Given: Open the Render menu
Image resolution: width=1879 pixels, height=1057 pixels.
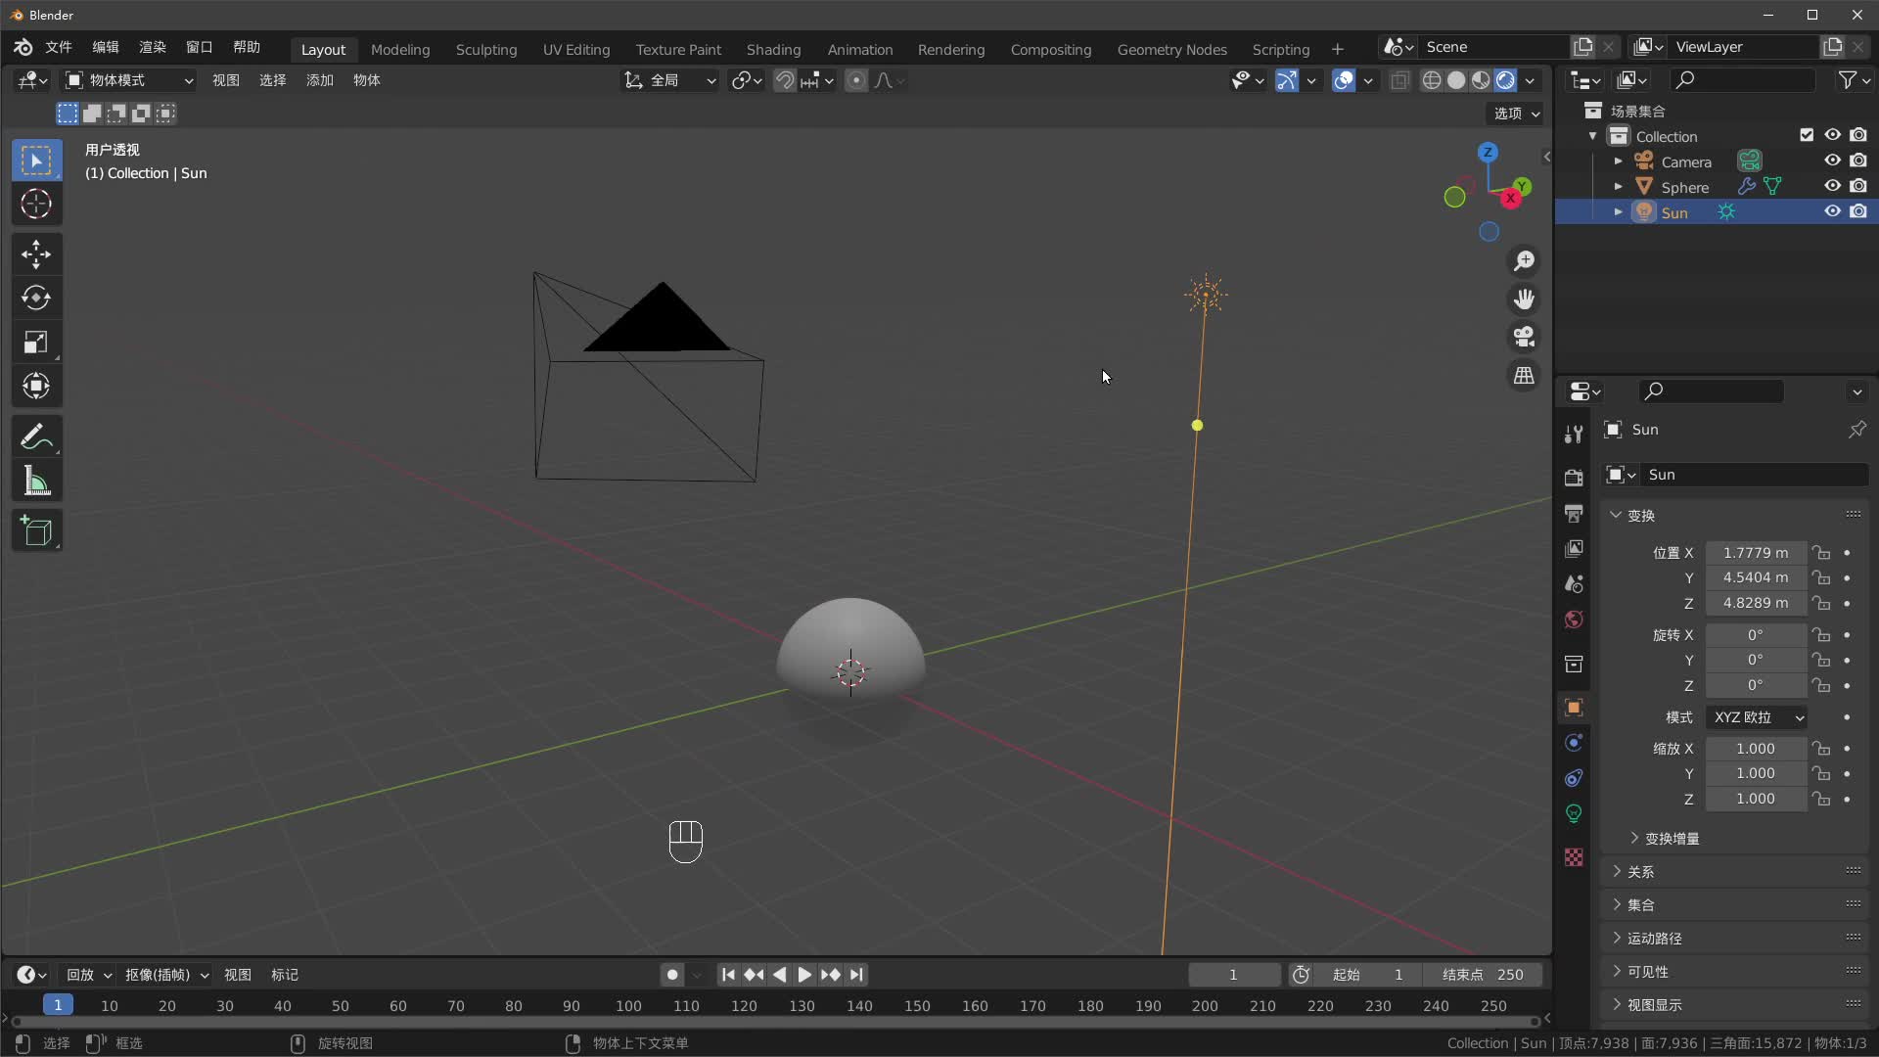Looking at the screenshot, I should coord(153,47).
